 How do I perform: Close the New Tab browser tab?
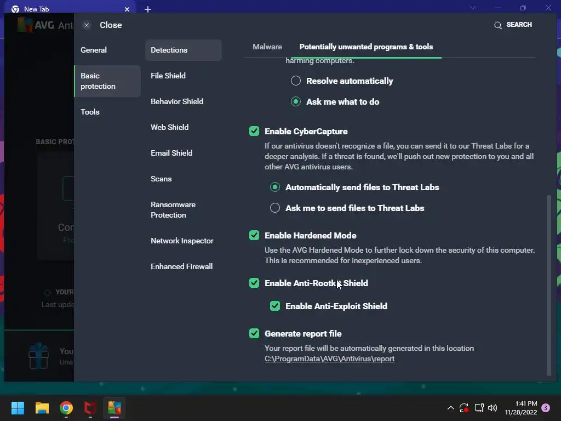pyautogui.click(x=127, y=9)
